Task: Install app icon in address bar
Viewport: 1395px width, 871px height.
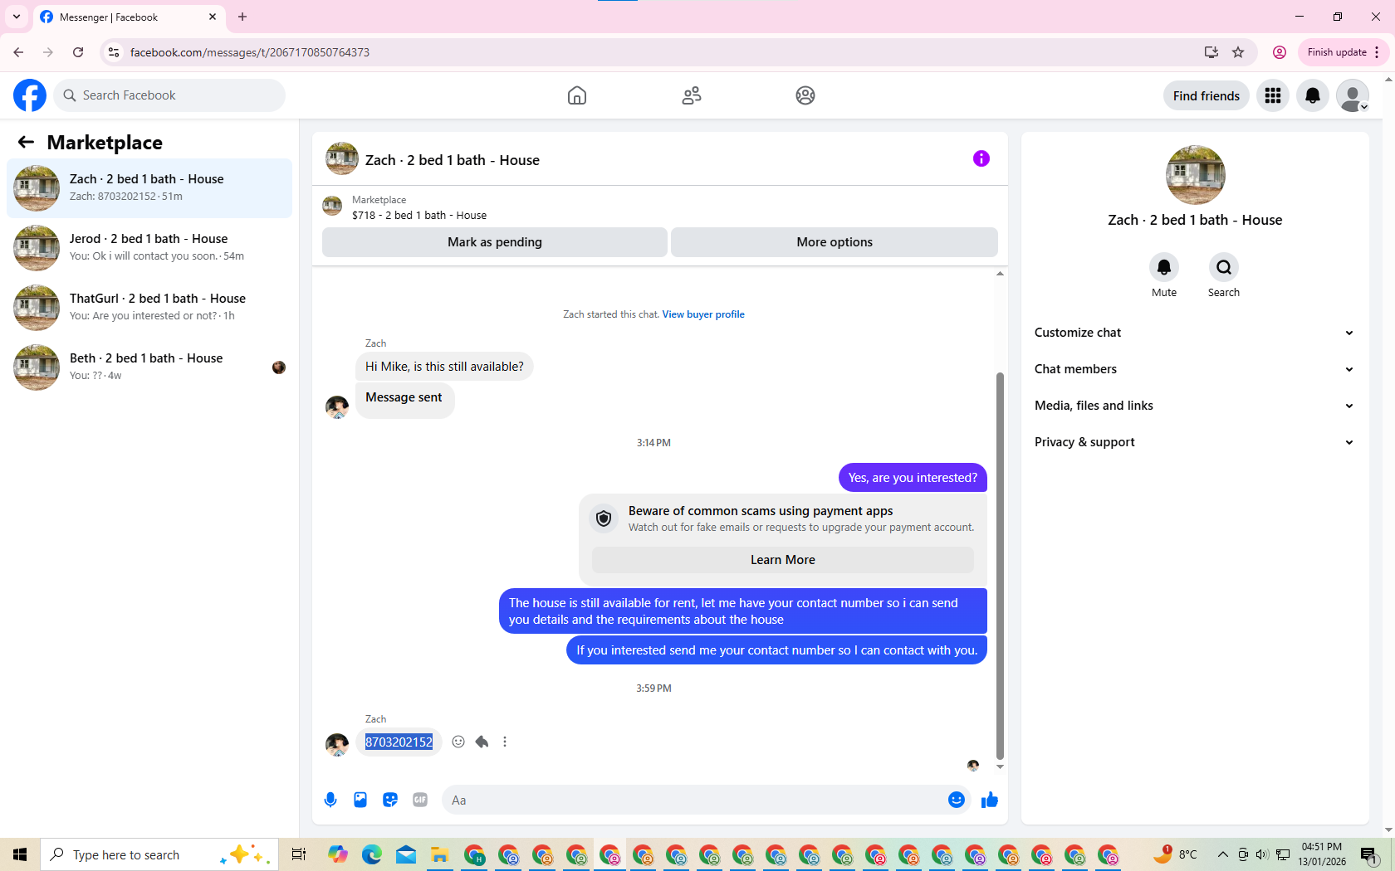Action: [x=1211, y=52]
